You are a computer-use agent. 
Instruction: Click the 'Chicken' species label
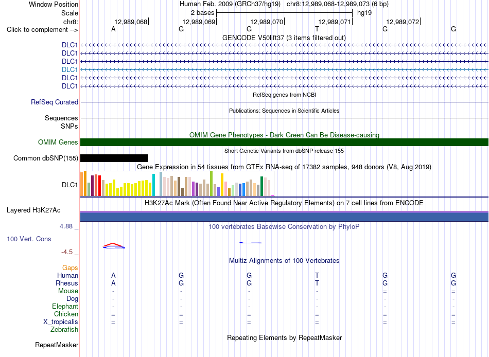tap(66, 314)
